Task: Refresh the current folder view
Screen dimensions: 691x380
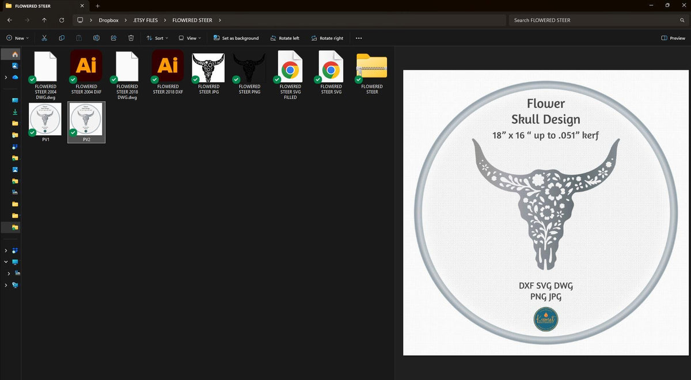Action: tap(62, 20)
